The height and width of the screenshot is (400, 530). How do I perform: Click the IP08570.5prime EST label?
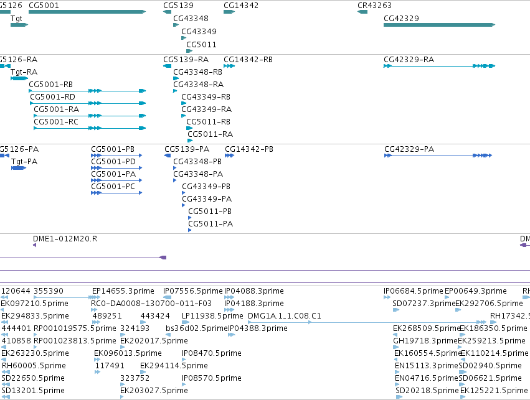click(x=212, y=378)
